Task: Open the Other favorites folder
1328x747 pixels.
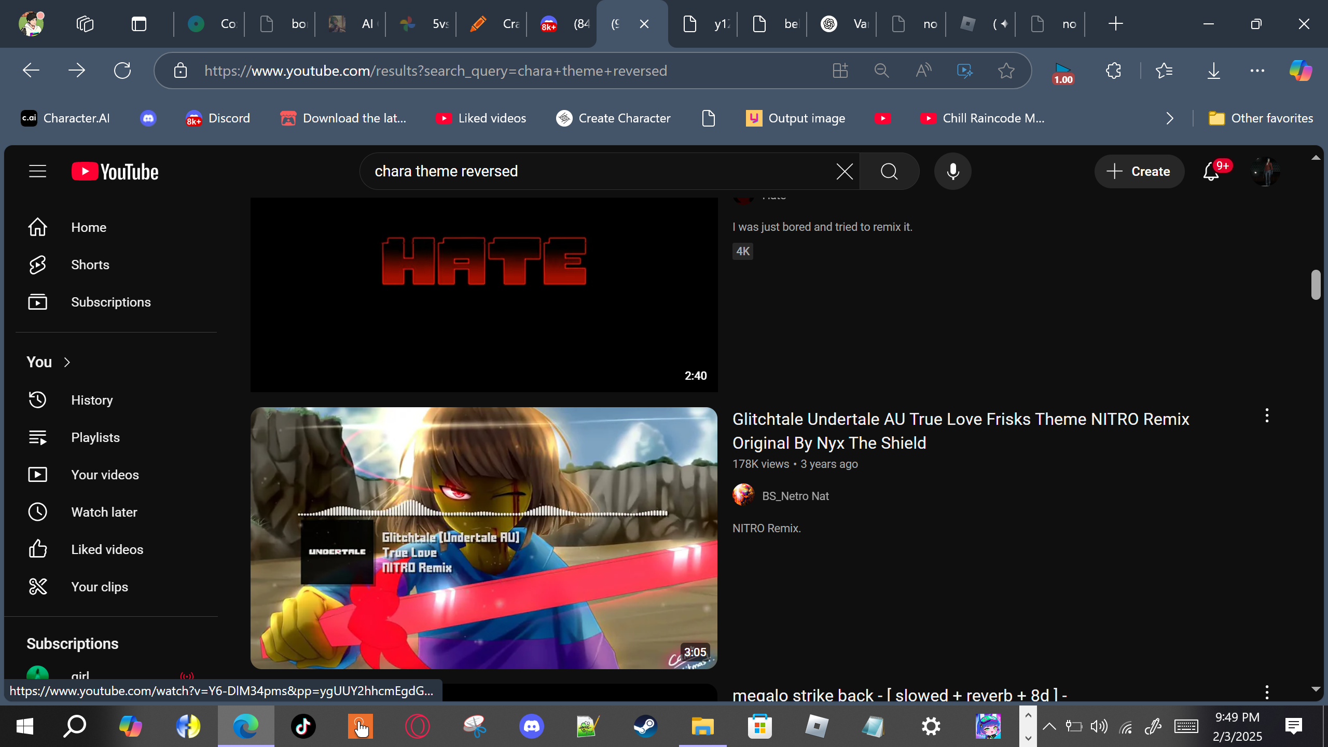Action: [1261, 118]
